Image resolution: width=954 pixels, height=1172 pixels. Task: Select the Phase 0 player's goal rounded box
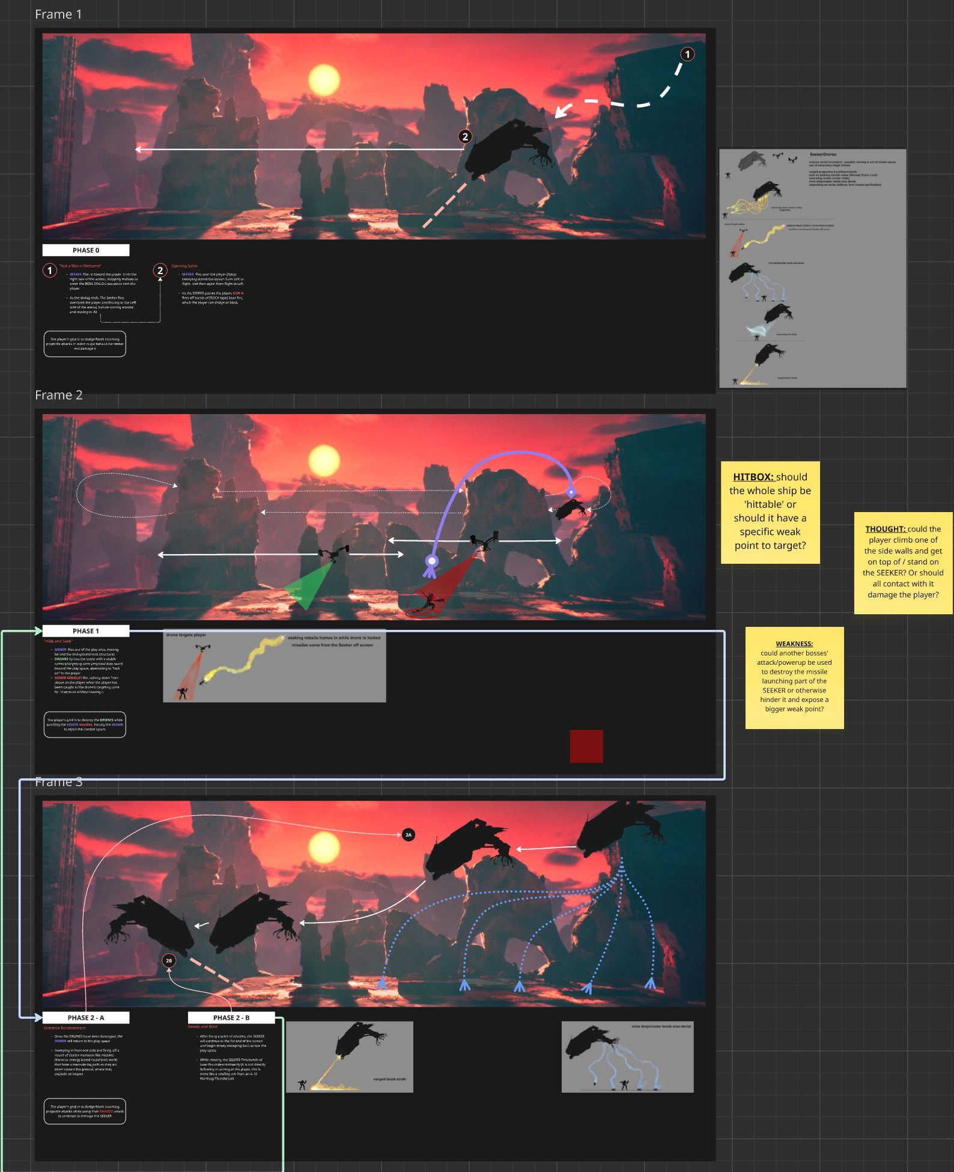click(x=85, y=344)
